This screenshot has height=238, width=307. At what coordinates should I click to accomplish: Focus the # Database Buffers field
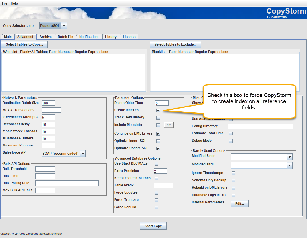click(x=48, y=139)
